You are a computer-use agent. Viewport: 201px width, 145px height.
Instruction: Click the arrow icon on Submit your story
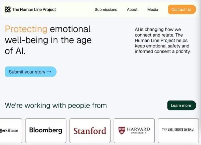coord(49,72)
